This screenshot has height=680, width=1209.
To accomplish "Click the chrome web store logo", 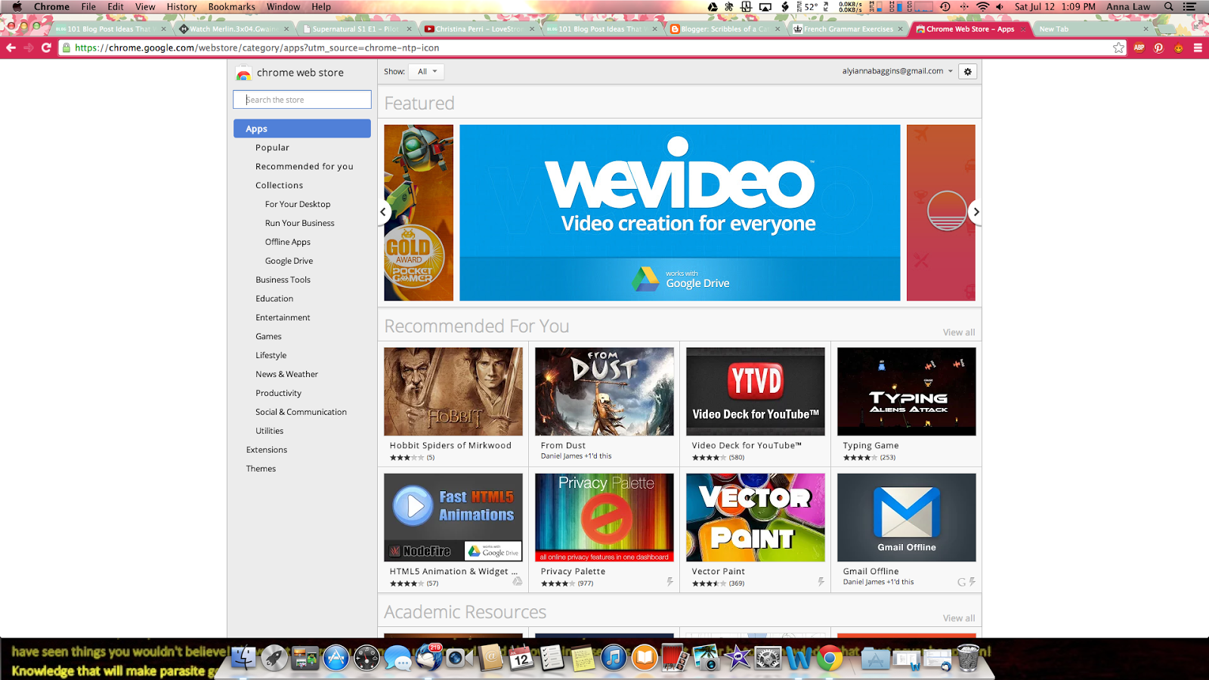I will [290, 73].
